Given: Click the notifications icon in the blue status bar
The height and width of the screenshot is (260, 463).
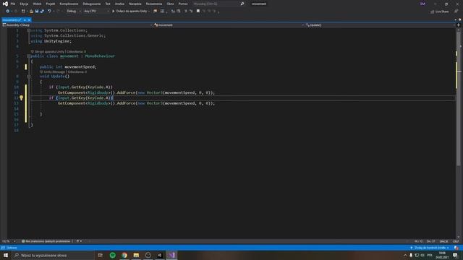Looking at the screenshot, I should pyautogui.click(x=456, y=248).
